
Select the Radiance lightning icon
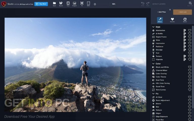pos(153,47)
